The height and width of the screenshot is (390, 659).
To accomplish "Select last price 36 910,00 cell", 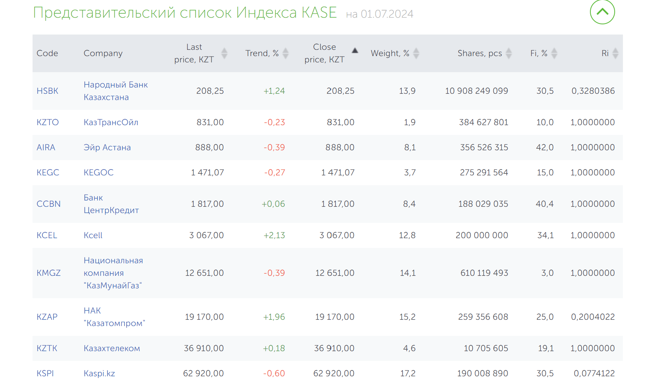I will point(204,348).
